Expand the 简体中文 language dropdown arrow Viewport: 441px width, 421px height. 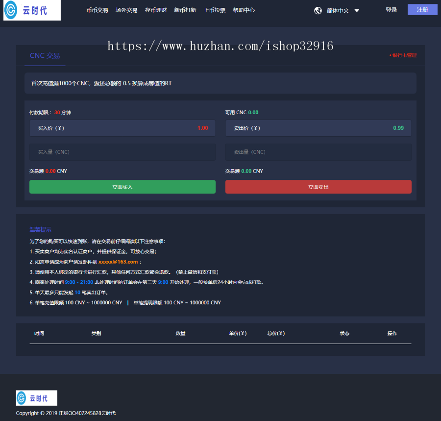pos(357,11)
